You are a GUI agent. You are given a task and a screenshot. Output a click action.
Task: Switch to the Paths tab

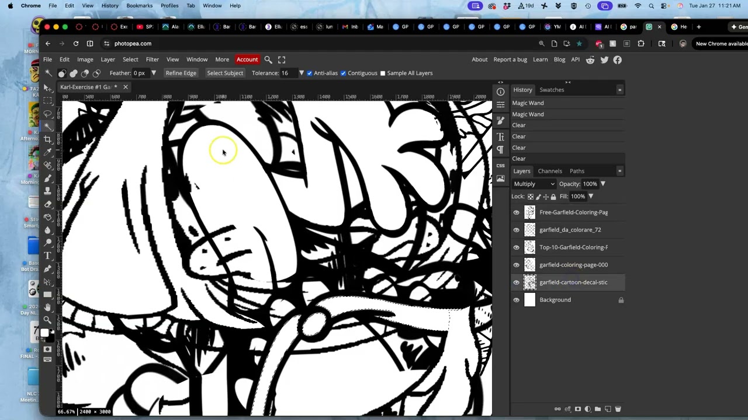(x=577, y=171)
